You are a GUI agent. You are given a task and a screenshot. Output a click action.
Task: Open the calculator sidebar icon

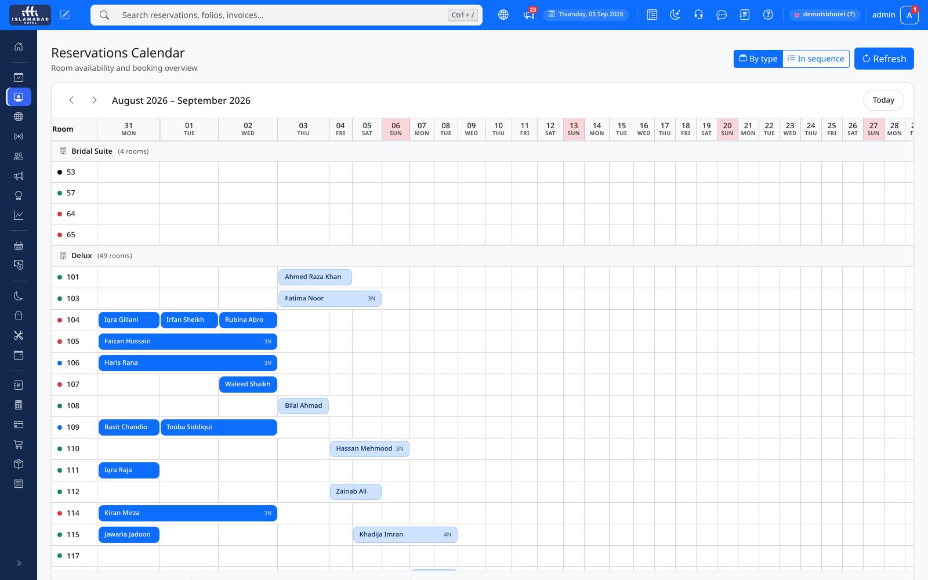click(x=19, y=405)
